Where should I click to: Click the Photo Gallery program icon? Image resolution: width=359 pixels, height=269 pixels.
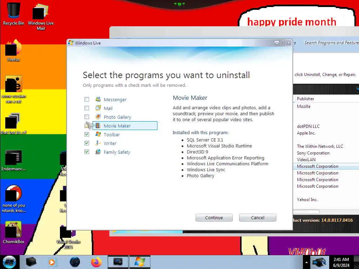[98, 117]
